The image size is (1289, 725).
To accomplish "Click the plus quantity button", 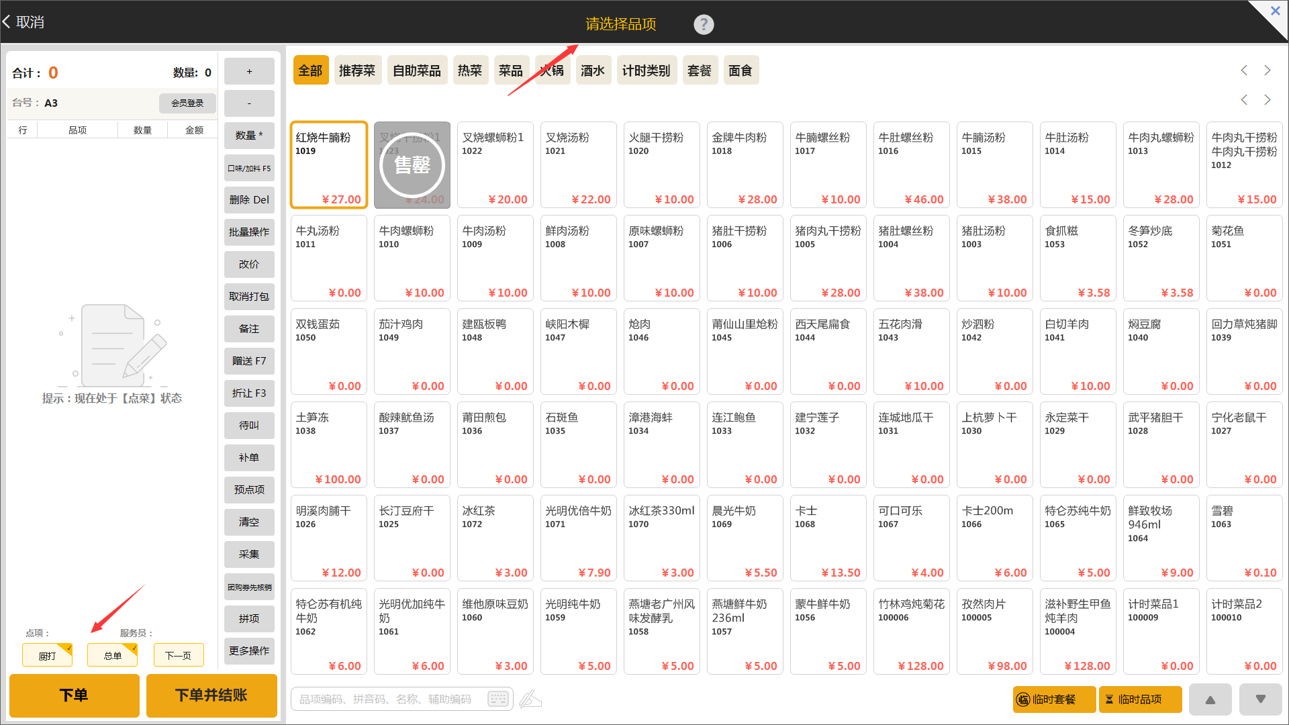I will pyautogui.click(x=249, y=71).
